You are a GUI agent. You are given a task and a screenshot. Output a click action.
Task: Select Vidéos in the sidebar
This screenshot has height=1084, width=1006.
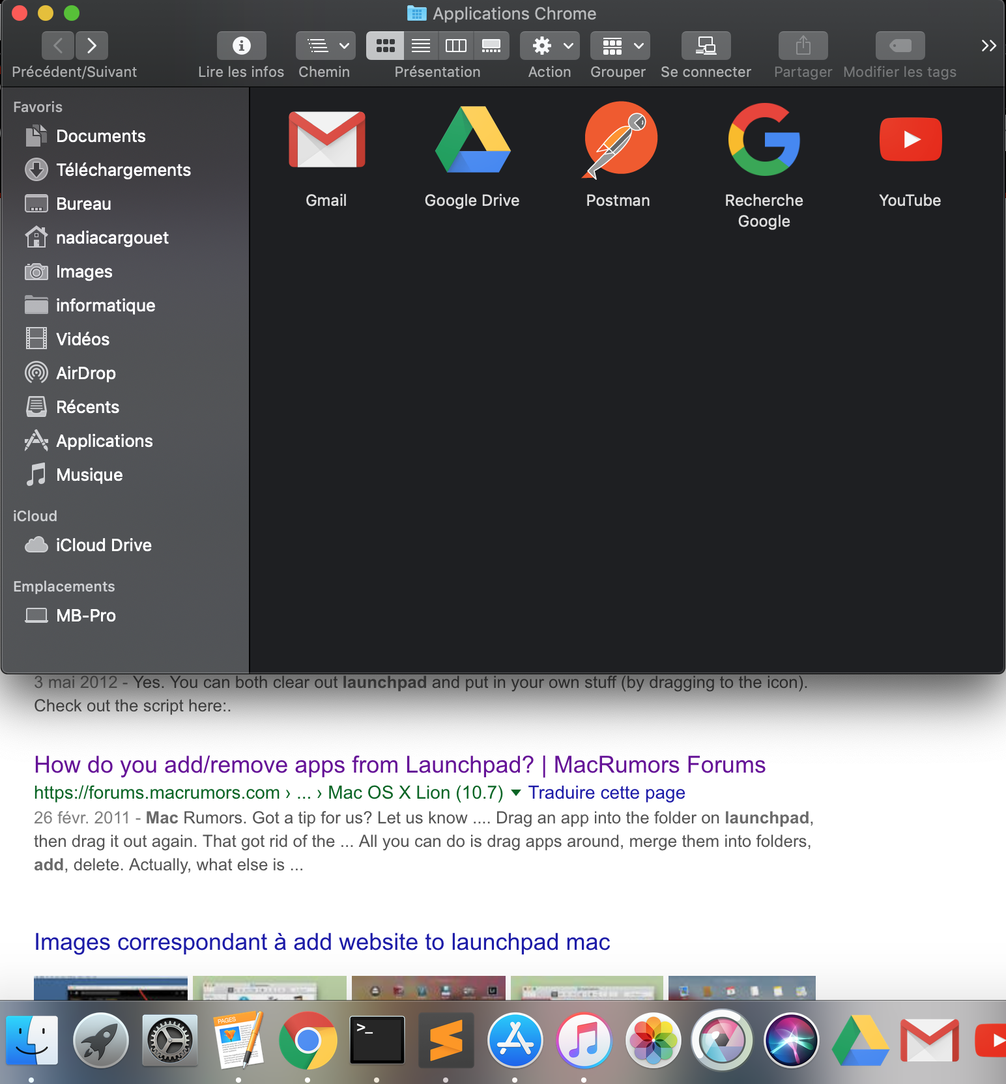[124, 339]
